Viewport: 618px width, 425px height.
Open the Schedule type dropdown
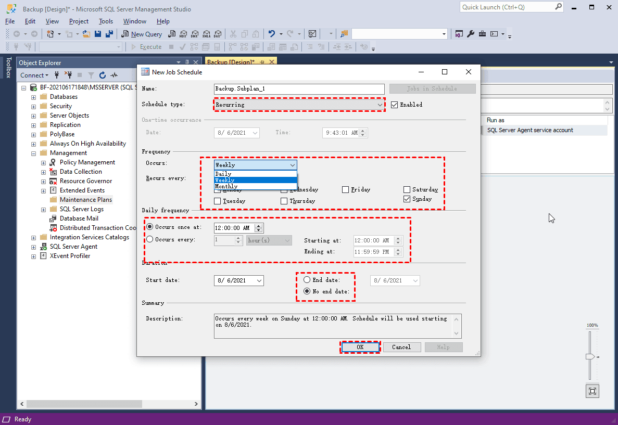[x=299, y=105]
